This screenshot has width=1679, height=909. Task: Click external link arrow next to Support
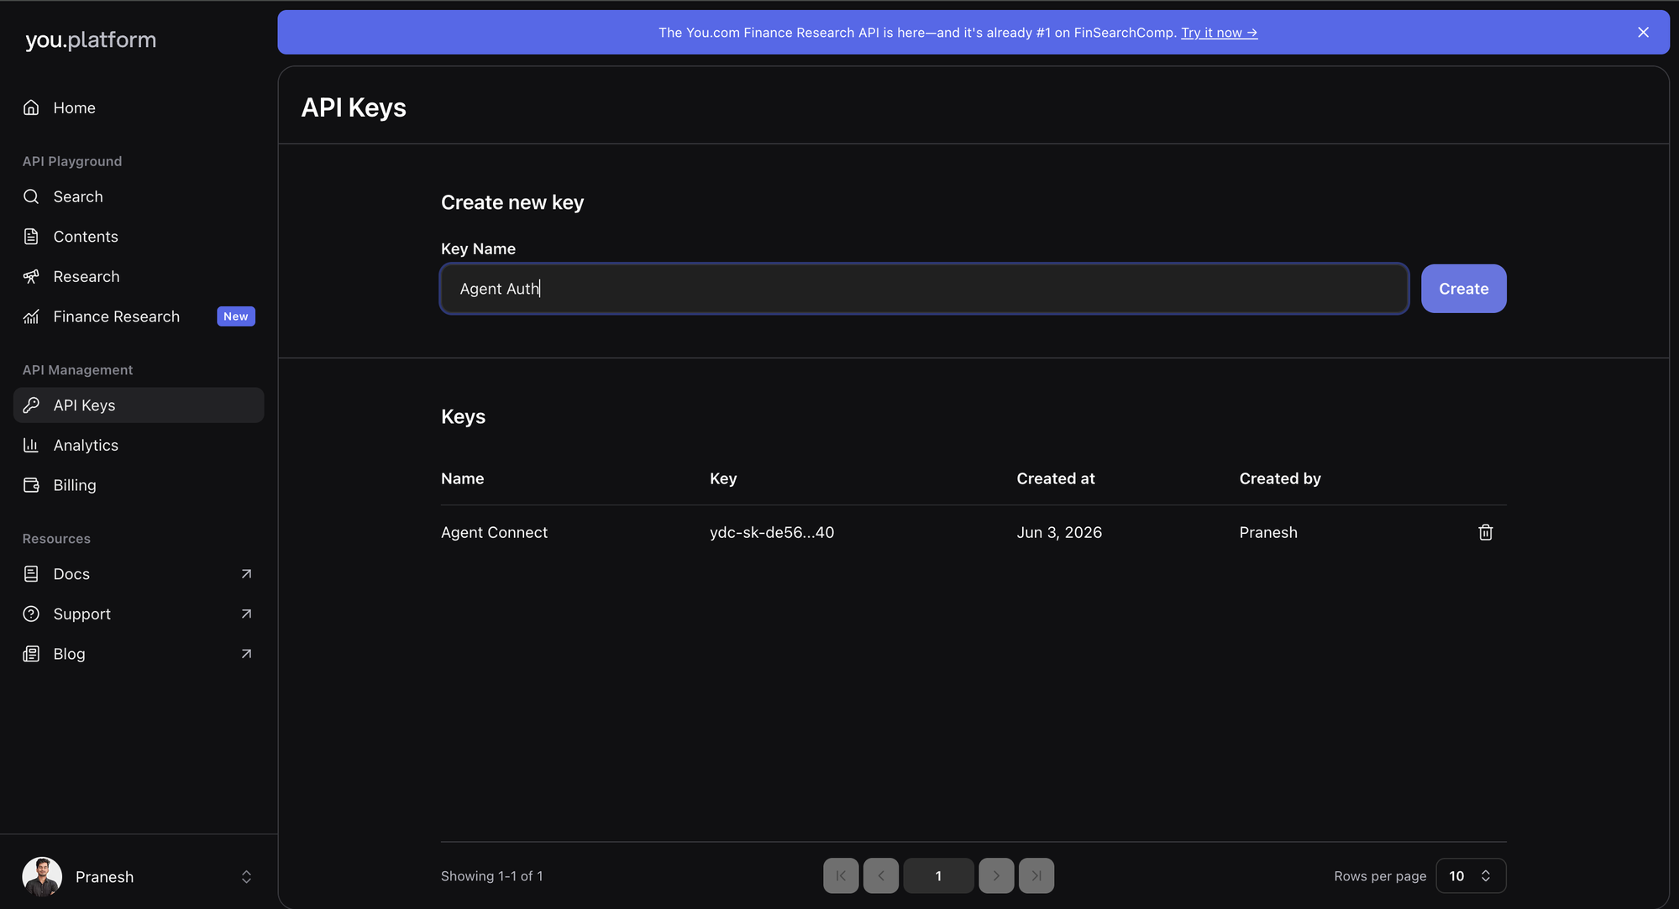(246, 614)
